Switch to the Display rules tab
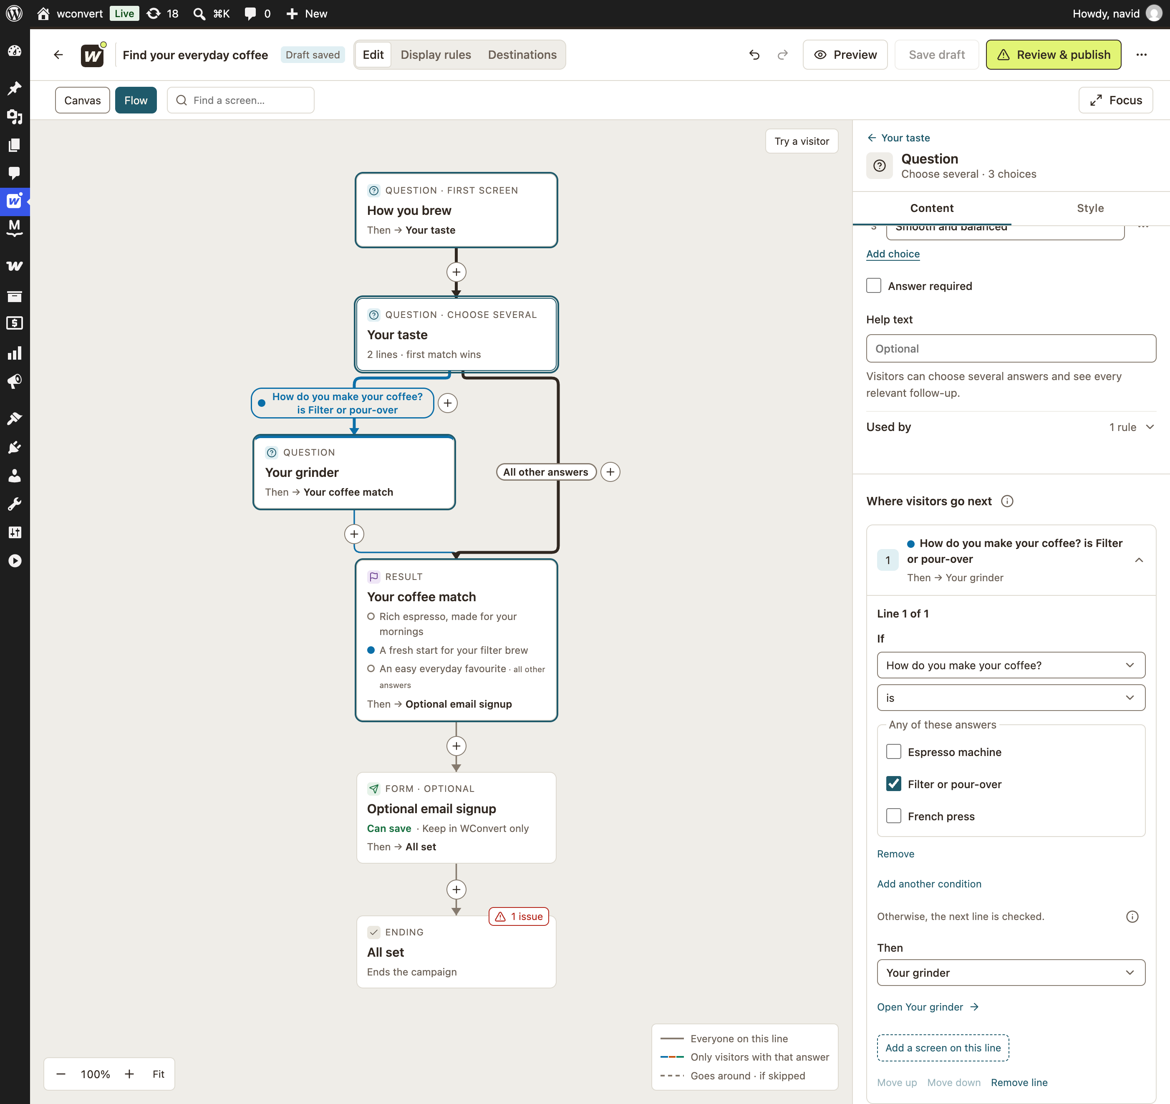 pyautogui.click(x=436, y=55)
